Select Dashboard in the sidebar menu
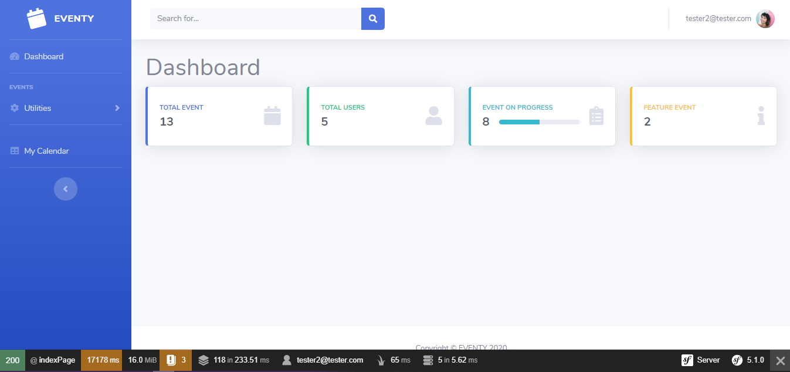Screen dimensions: 790x372 pyautogui.click(x=43, y=56)
